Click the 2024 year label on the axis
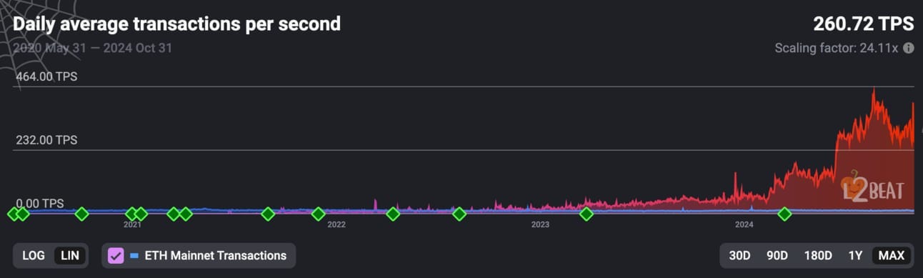This screenshot has height=278, width=923. [744, 225]
